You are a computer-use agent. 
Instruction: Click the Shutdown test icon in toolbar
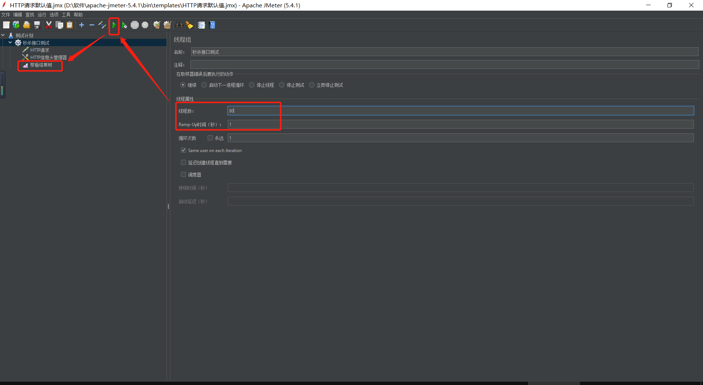[145, 25]
